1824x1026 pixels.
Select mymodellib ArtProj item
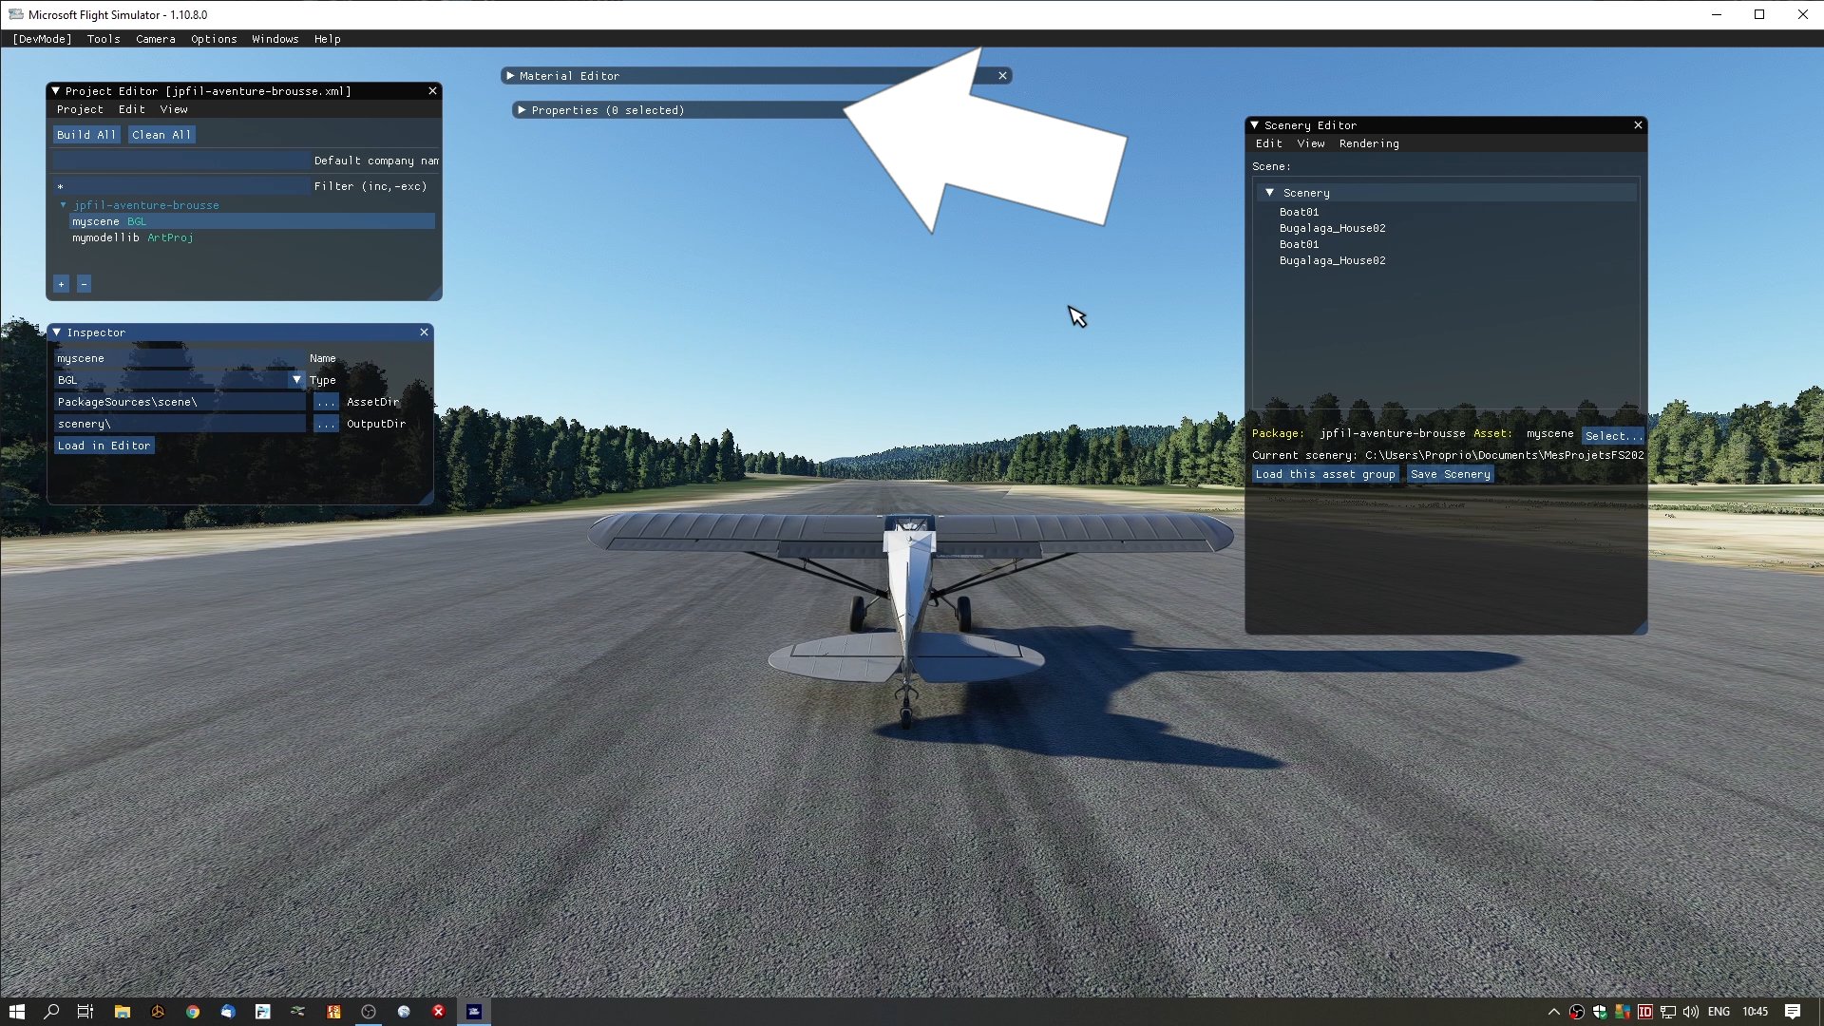[x=133, y=237]
